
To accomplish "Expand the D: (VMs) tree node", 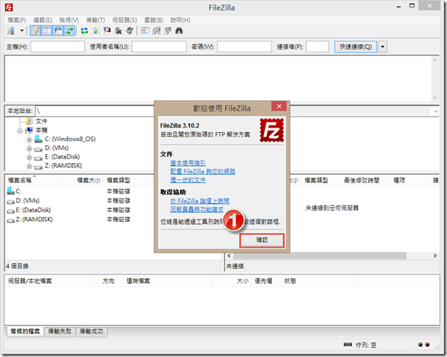I will pos(29,148).
